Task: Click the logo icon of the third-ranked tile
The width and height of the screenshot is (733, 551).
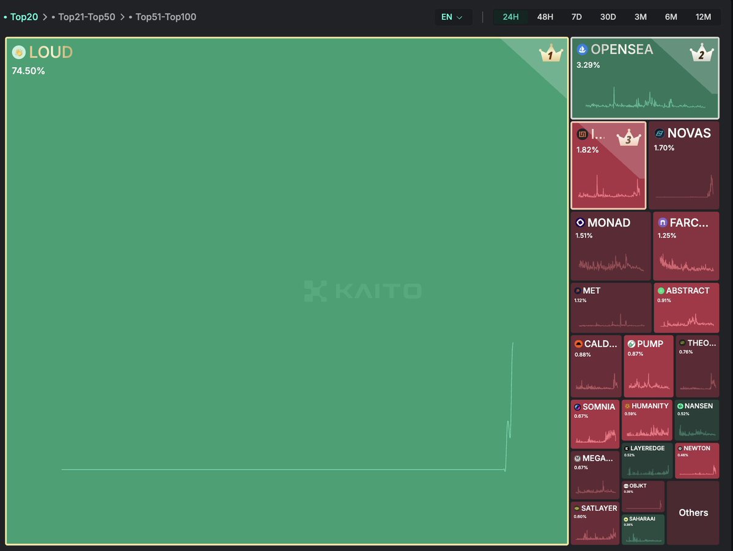Action: 582,134
